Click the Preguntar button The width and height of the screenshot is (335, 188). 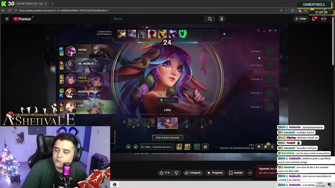pos(215,173)
